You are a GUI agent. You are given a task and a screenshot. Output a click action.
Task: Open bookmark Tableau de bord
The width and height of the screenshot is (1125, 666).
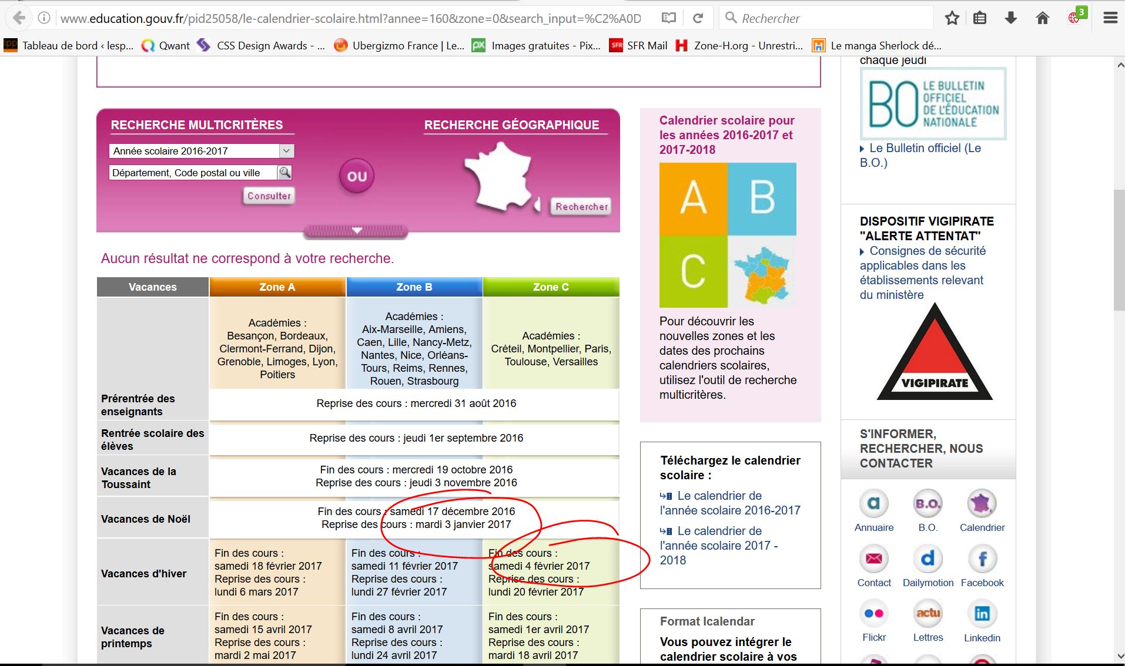pyautogui.click(x=69, y=45)
